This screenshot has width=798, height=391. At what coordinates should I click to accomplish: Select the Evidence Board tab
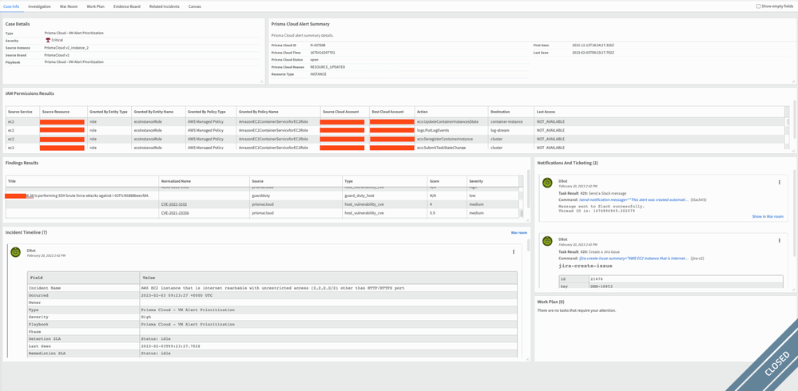pos(127,6)
